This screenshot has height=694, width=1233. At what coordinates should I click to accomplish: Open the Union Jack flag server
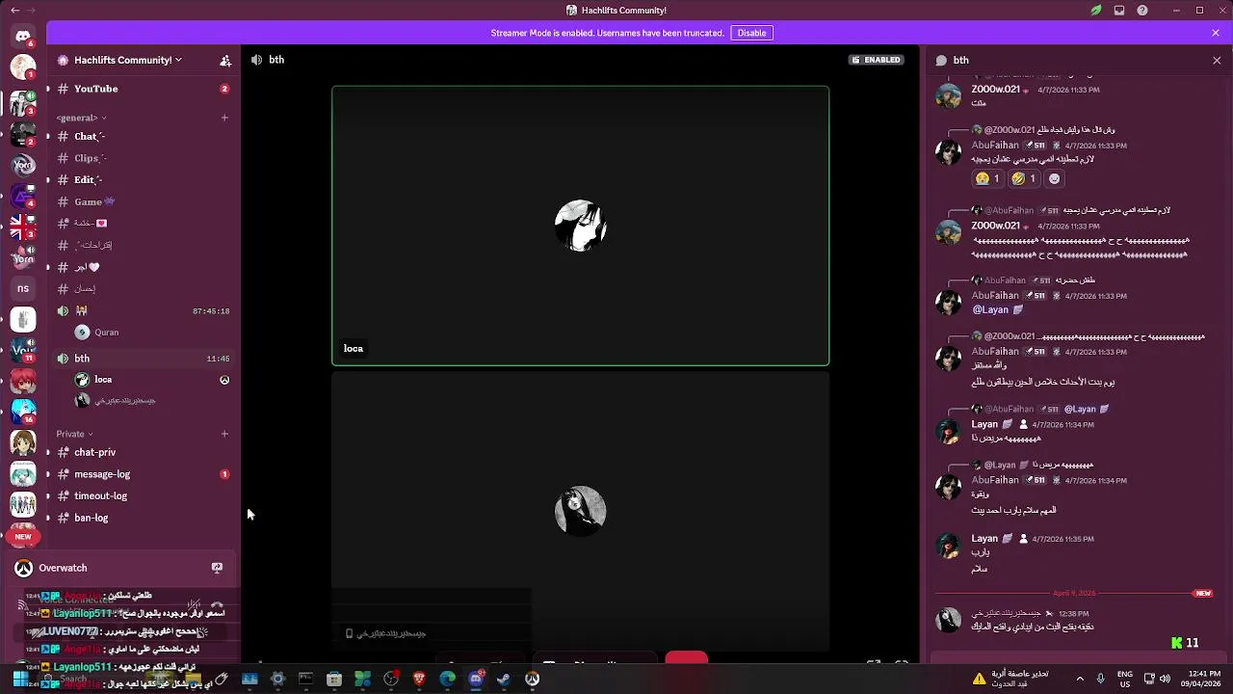point(23,227)
